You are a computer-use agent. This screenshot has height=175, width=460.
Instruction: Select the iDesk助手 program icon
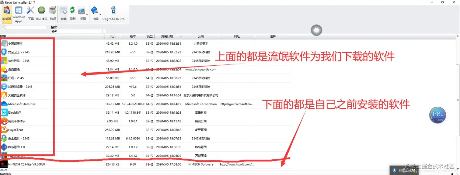tap(4, 112)
